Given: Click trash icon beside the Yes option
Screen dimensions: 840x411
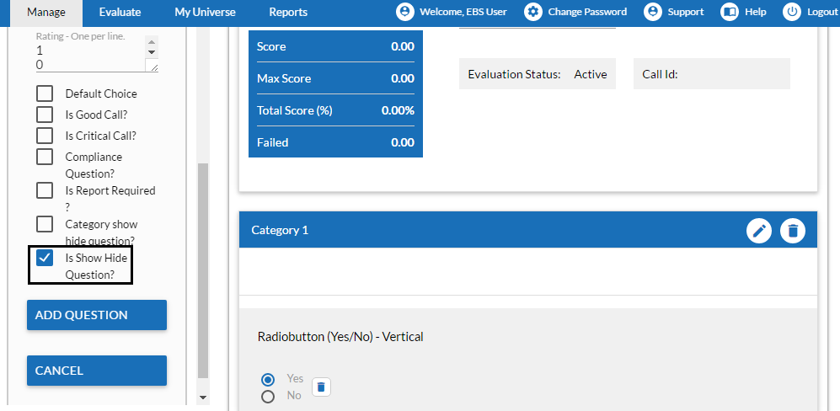Looking at the screenshot, I should tap(321, 387).
